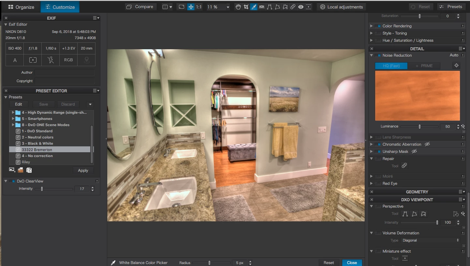Toggle Noise Reduction correction on or off
The image size is (470, 266).
[x=378, y=55]
